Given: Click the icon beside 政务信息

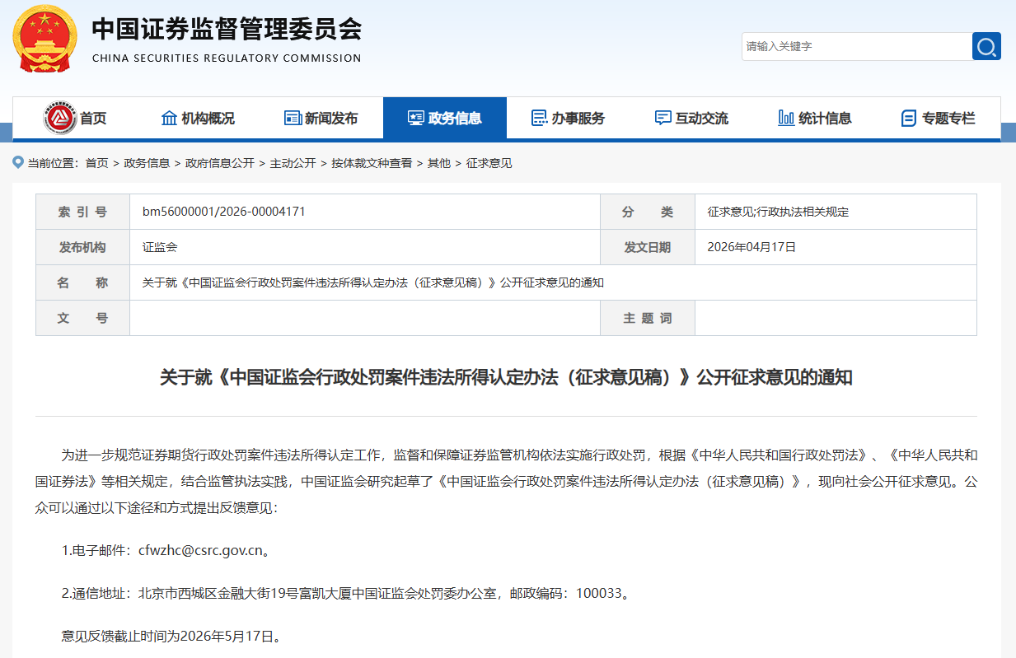Looking at the screenshot, I should pos(415,118).
